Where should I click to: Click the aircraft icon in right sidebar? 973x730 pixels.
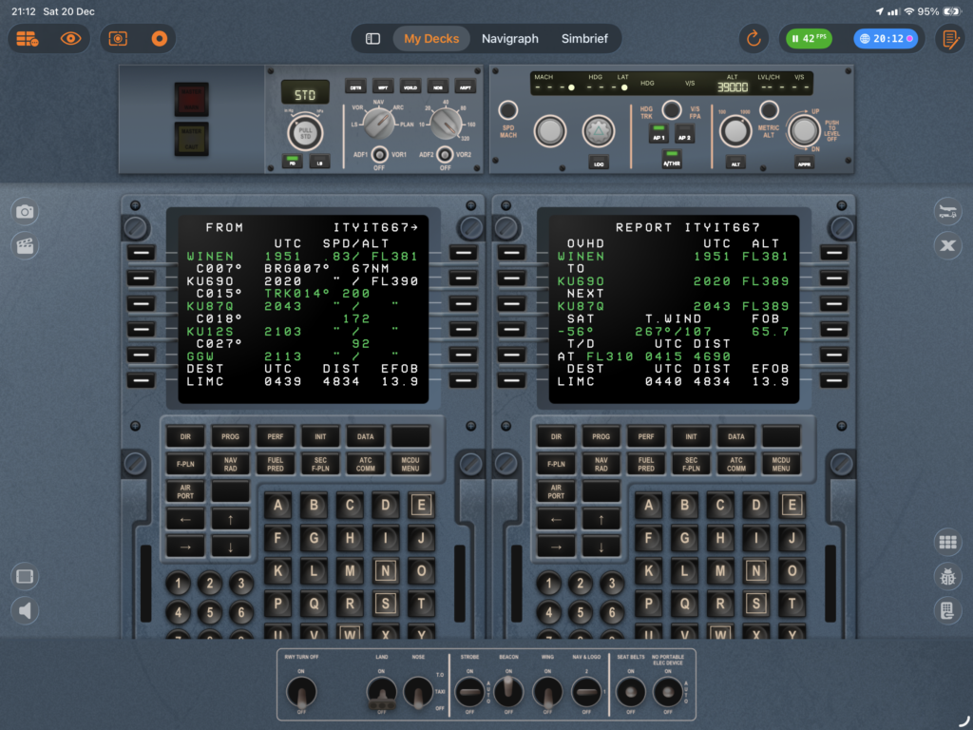[946, 212]
